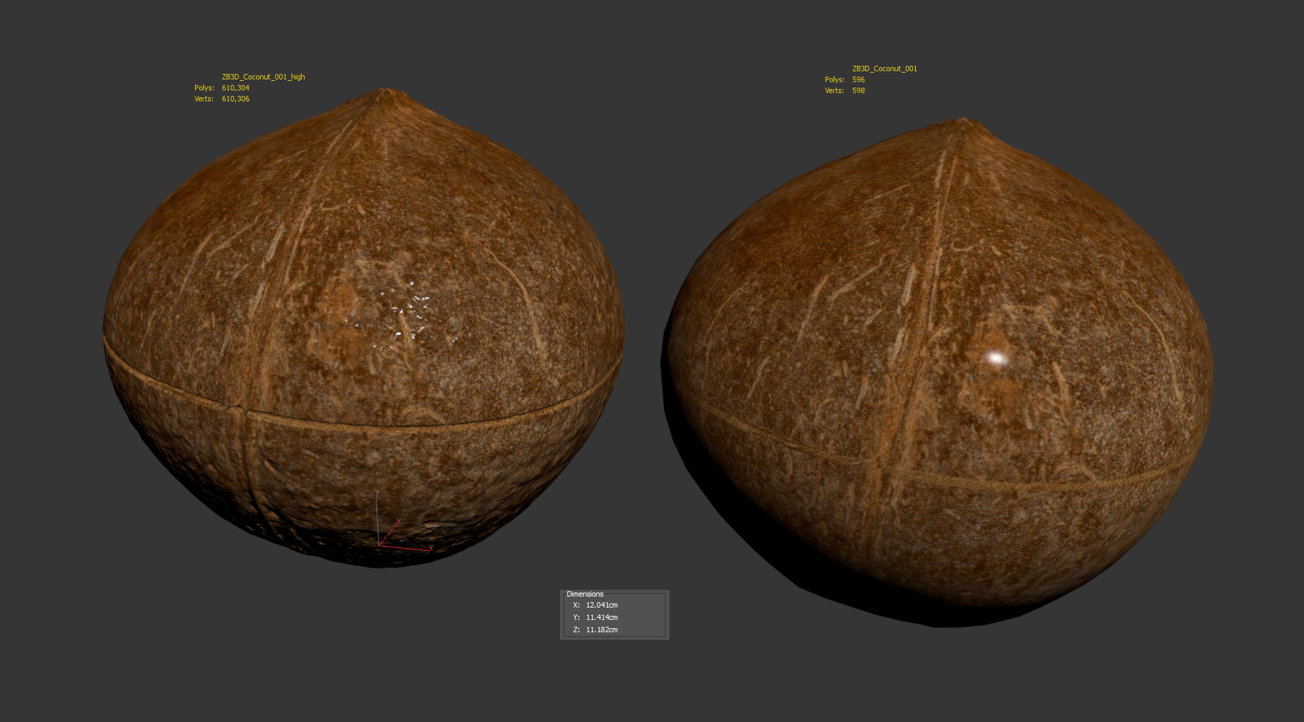Click the white specular highlight on right coconut
Image resolution: width=1304 pixels, height=722 pixels.
coord(996,358)
